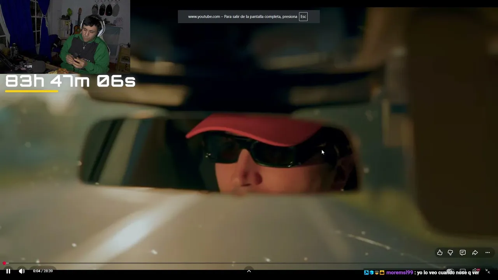498x280 pixels.
Task: Click the 0:04 / 28:39 time display
Action: [x=43, y=271]
